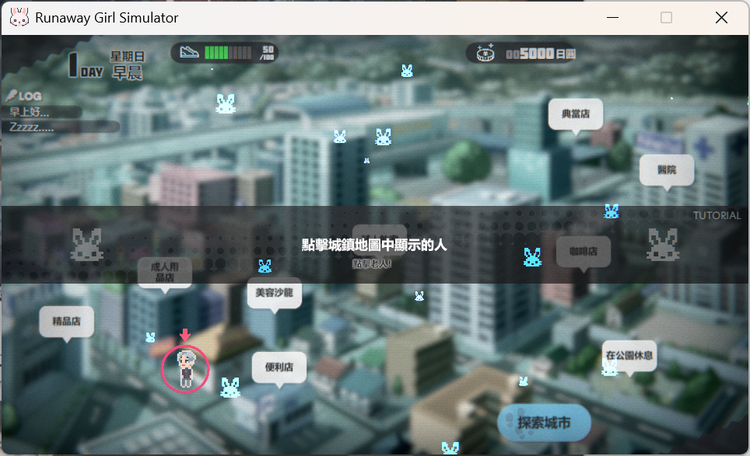Click the circled gray-haired character on map

(x=185, y=368)
